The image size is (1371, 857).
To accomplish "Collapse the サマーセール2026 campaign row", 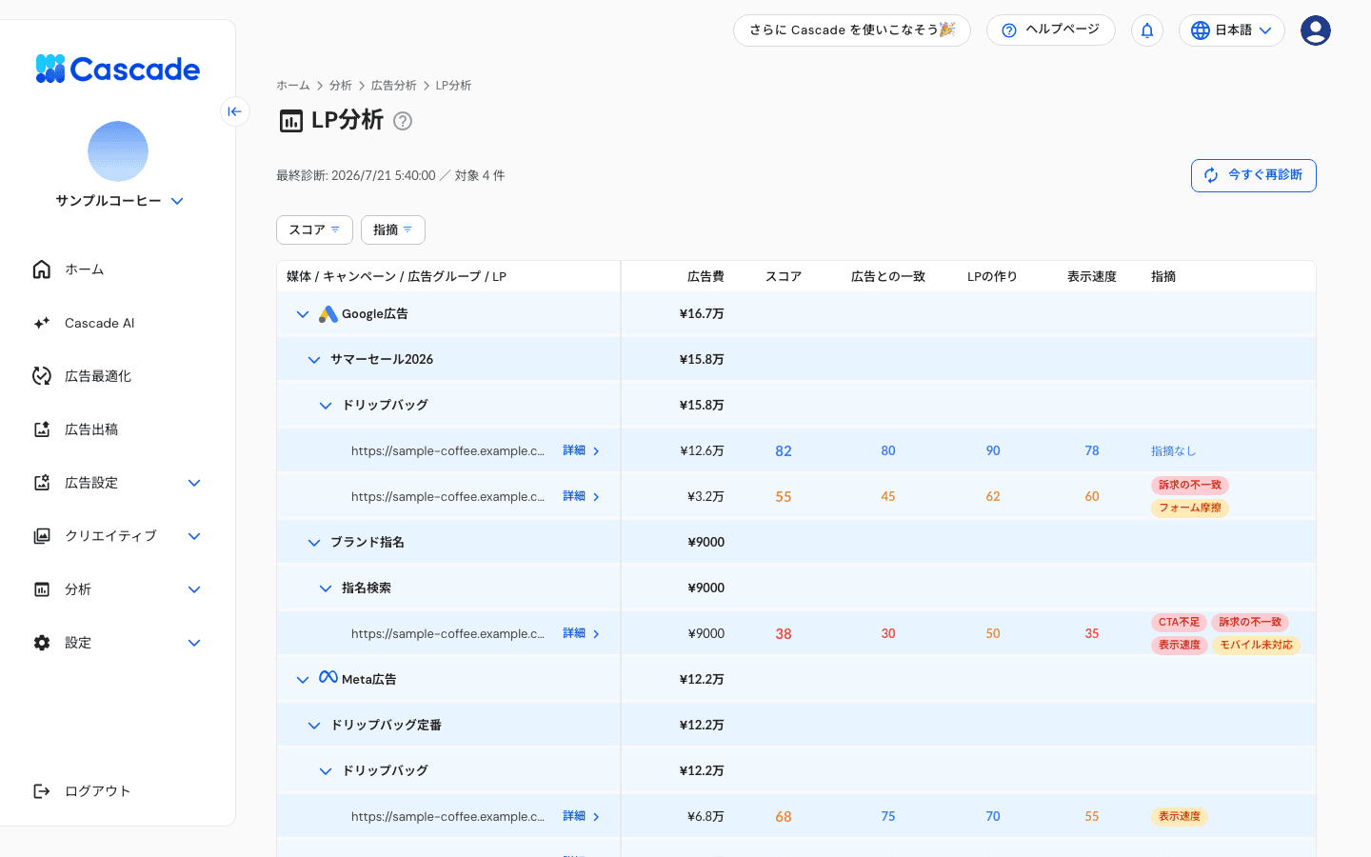I will point(314,360).
